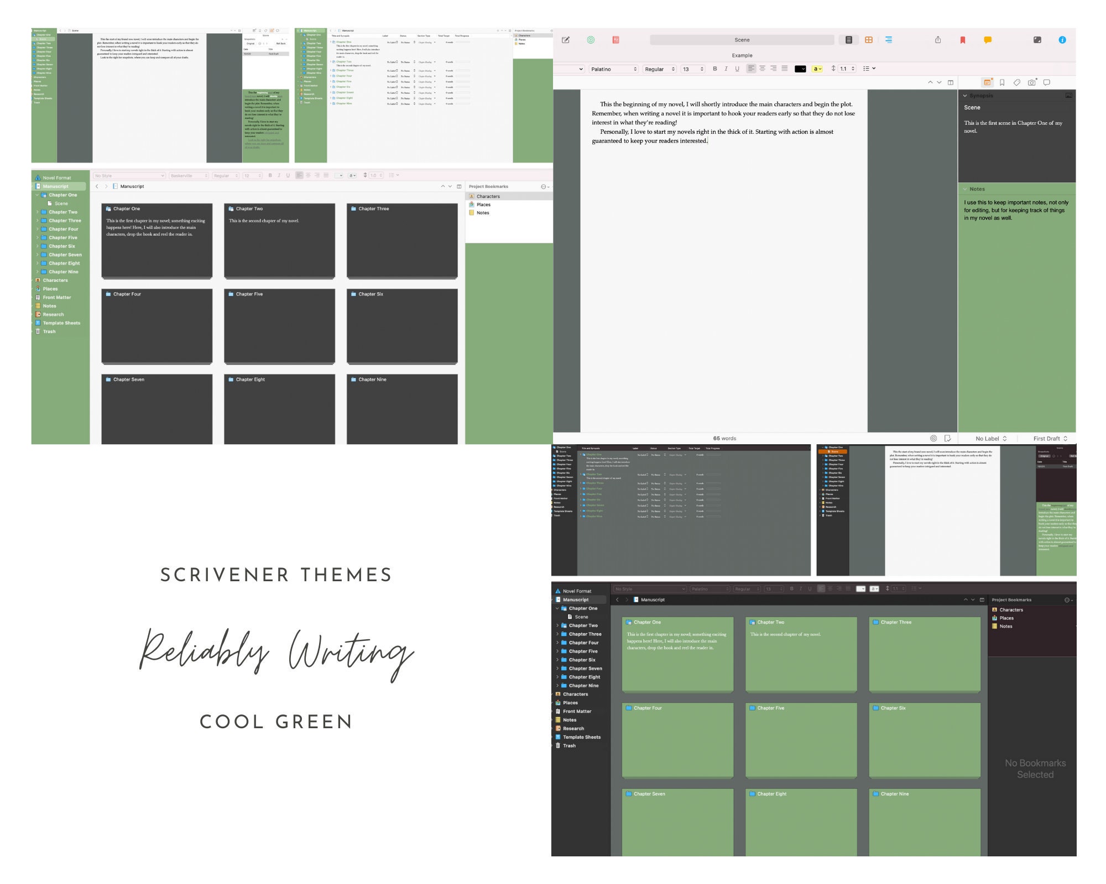
Task: Open green Project Targets icon
Action: tap(591, 40)
